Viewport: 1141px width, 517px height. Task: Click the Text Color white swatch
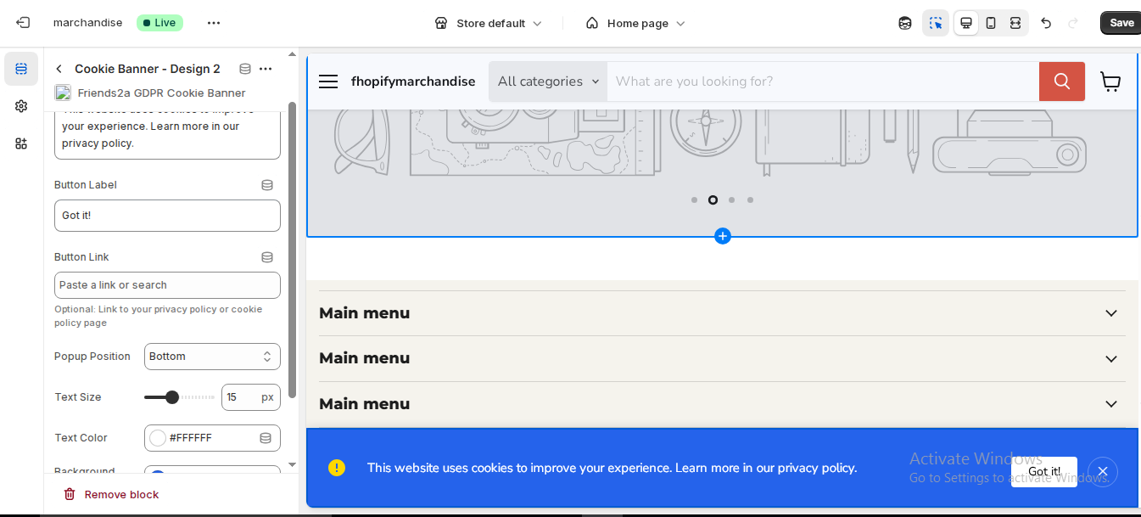click(158, 438)
